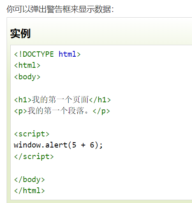Click the '<p>我的第一个段落。</p>' line

pos(62,111)
